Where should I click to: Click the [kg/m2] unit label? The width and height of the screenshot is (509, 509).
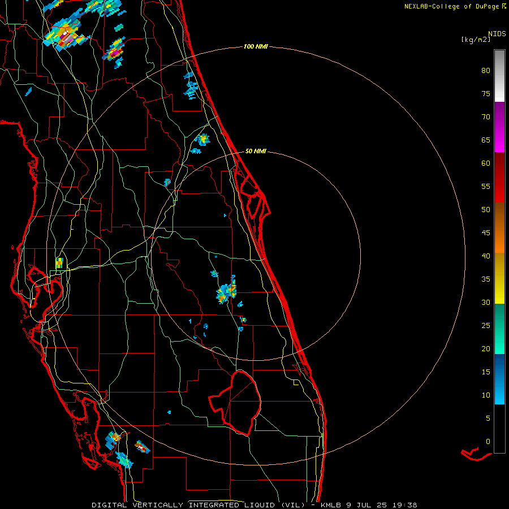click(x=476, y=40)
